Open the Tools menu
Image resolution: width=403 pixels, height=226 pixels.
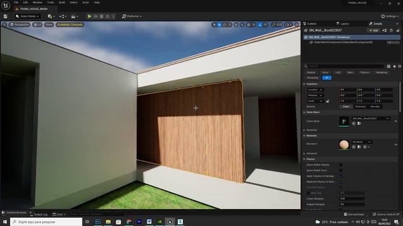pyautogui.click(x=50, y=3)
